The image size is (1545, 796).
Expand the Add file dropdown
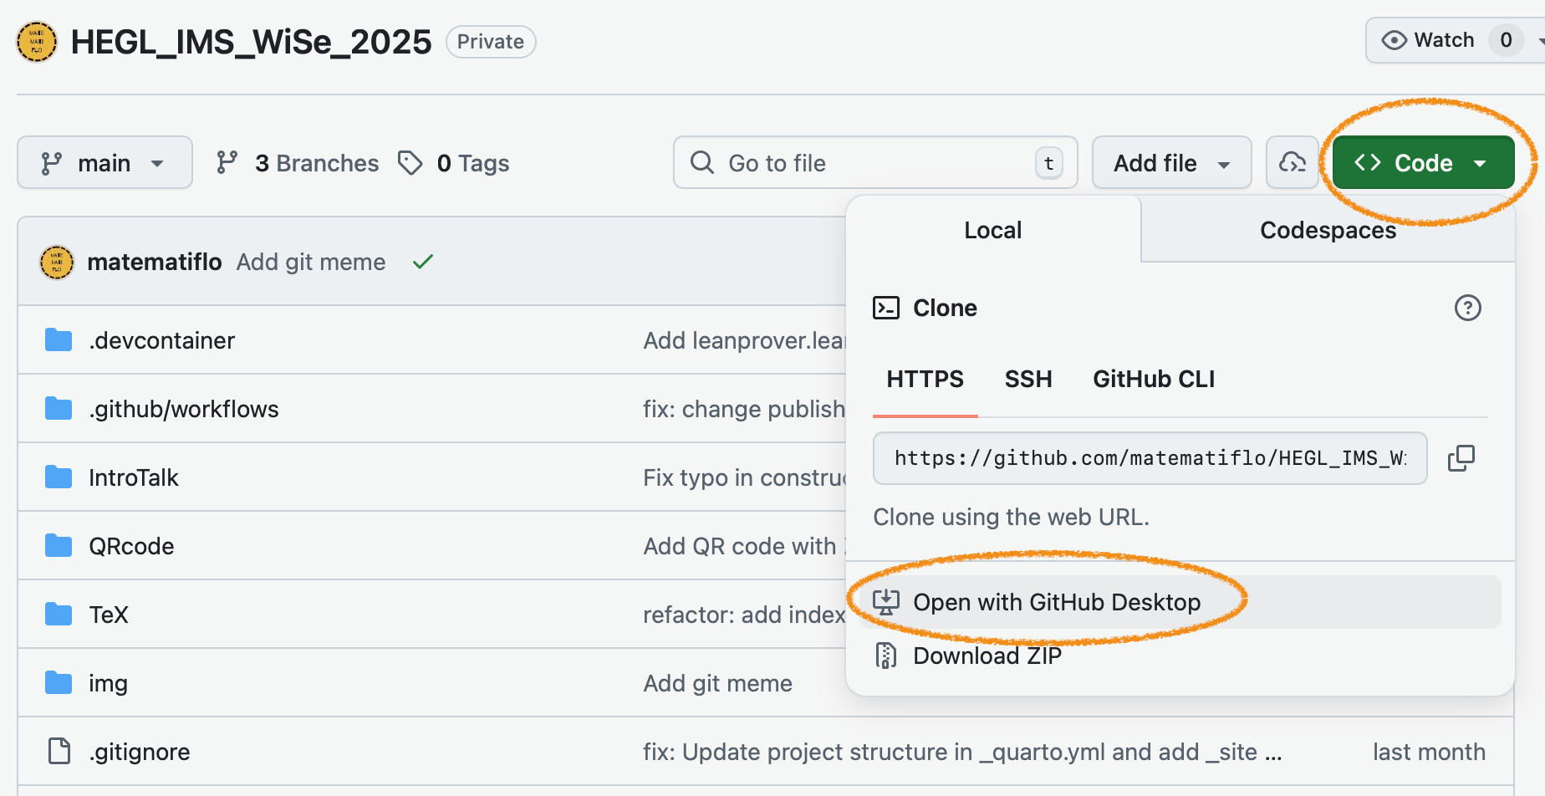[1171, 163]
